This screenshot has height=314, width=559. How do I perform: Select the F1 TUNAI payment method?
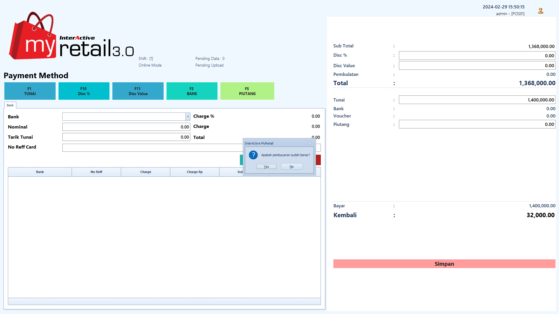29,91
